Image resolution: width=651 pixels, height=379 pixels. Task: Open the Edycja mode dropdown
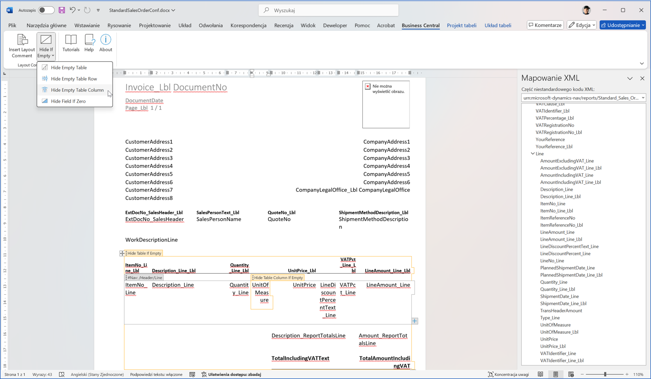(x=582, y=25)
